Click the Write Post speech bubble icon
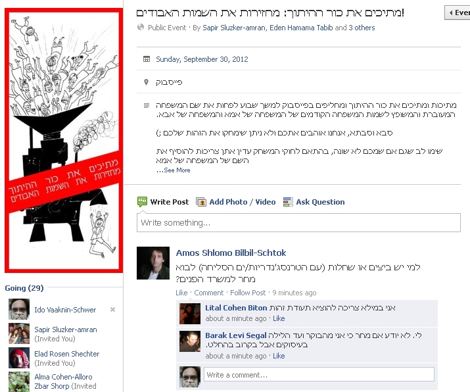This screenshot has width=470, height=392. (x=142, y=202)
